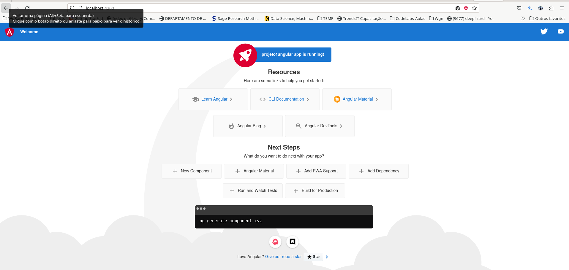569x270 pixels.
Task: Click the magnifier Angular DevTools icon
Action: pos(299,126)
